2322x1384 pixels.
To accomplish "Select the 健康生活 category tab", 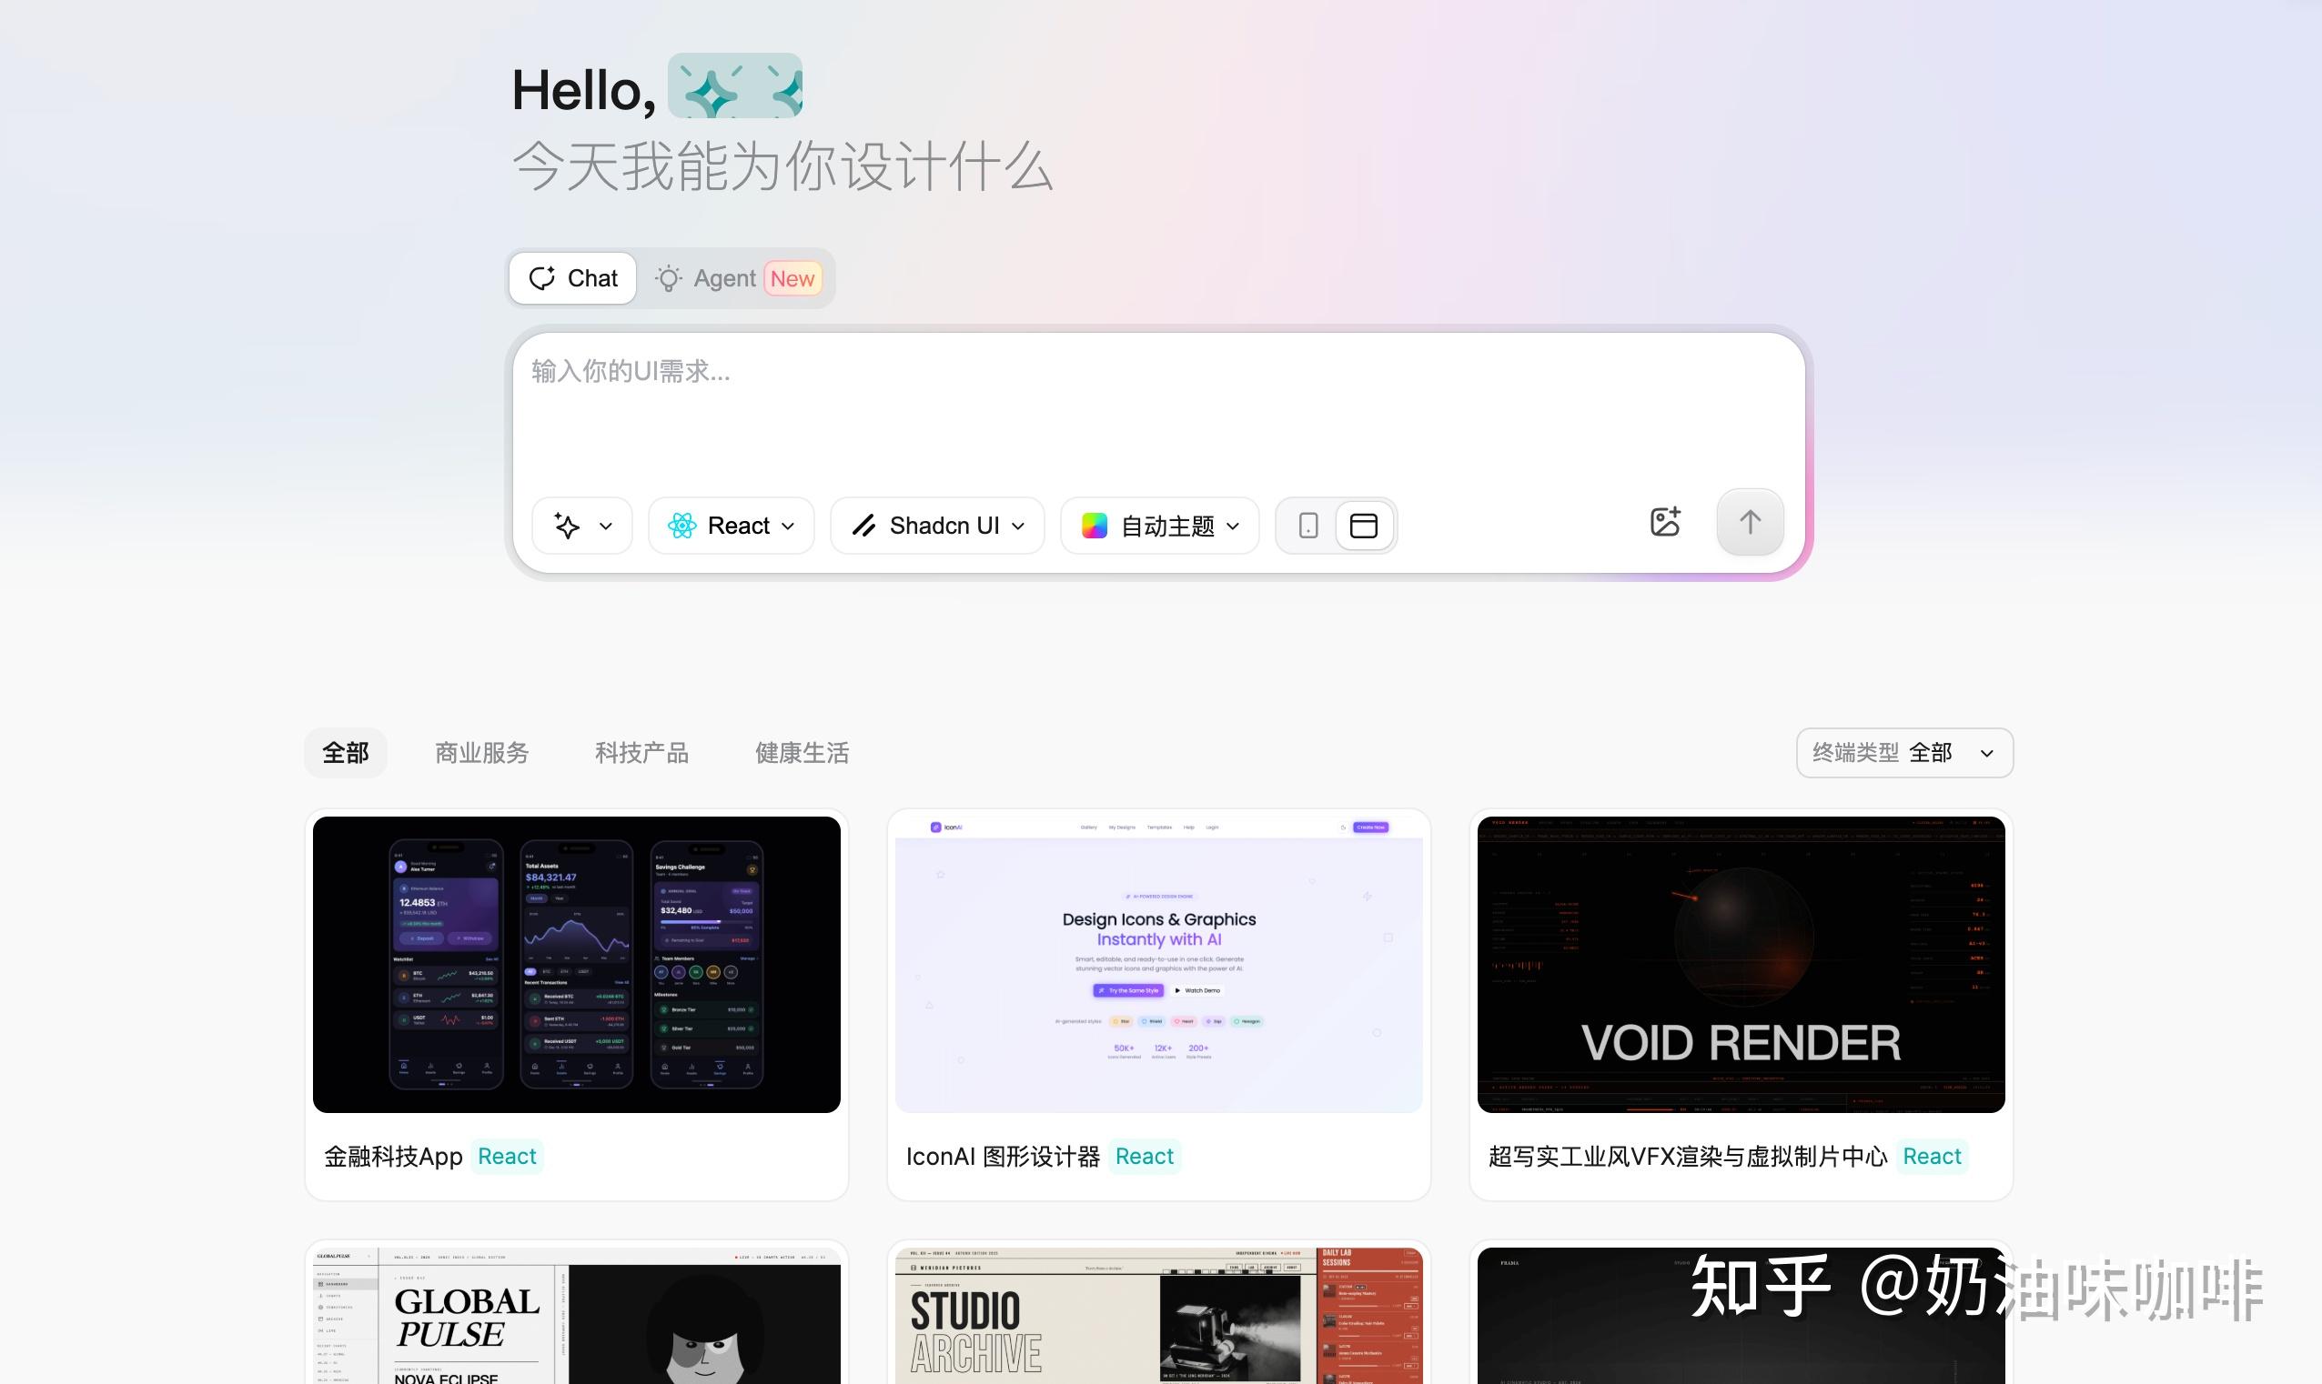I will tap(803, 753).
